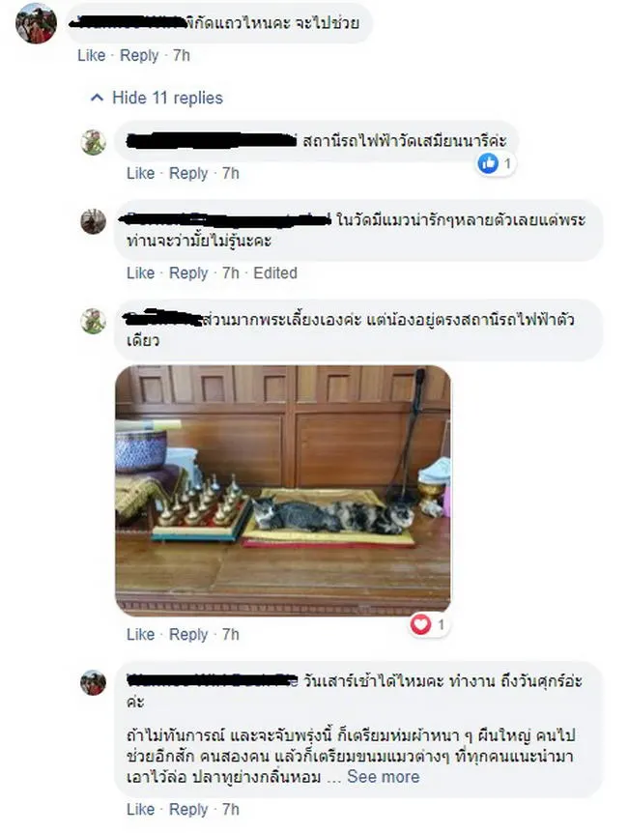Collapse thread via Hide 11 replies chevron
Screen dimensions: 628x833
coord(97,98)
